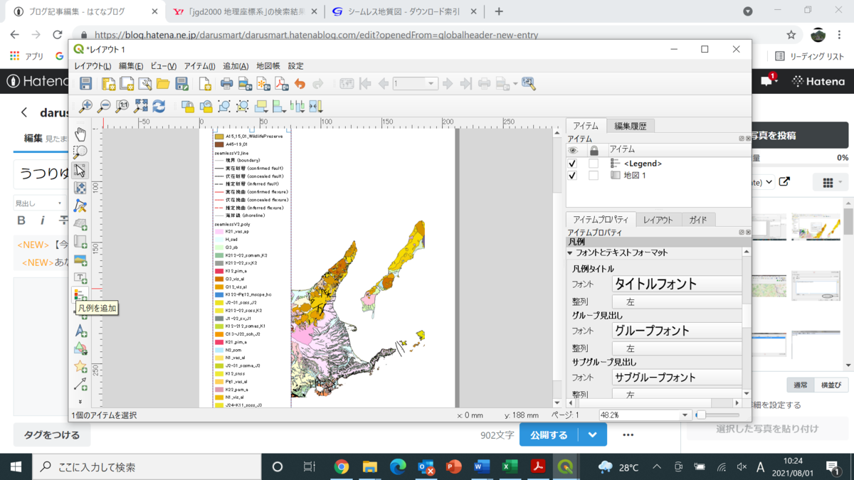Image resolution: width=854 pixels, height=480 pixels.
Task: Switch to the ガイド tab
Action: click(697, 220)
